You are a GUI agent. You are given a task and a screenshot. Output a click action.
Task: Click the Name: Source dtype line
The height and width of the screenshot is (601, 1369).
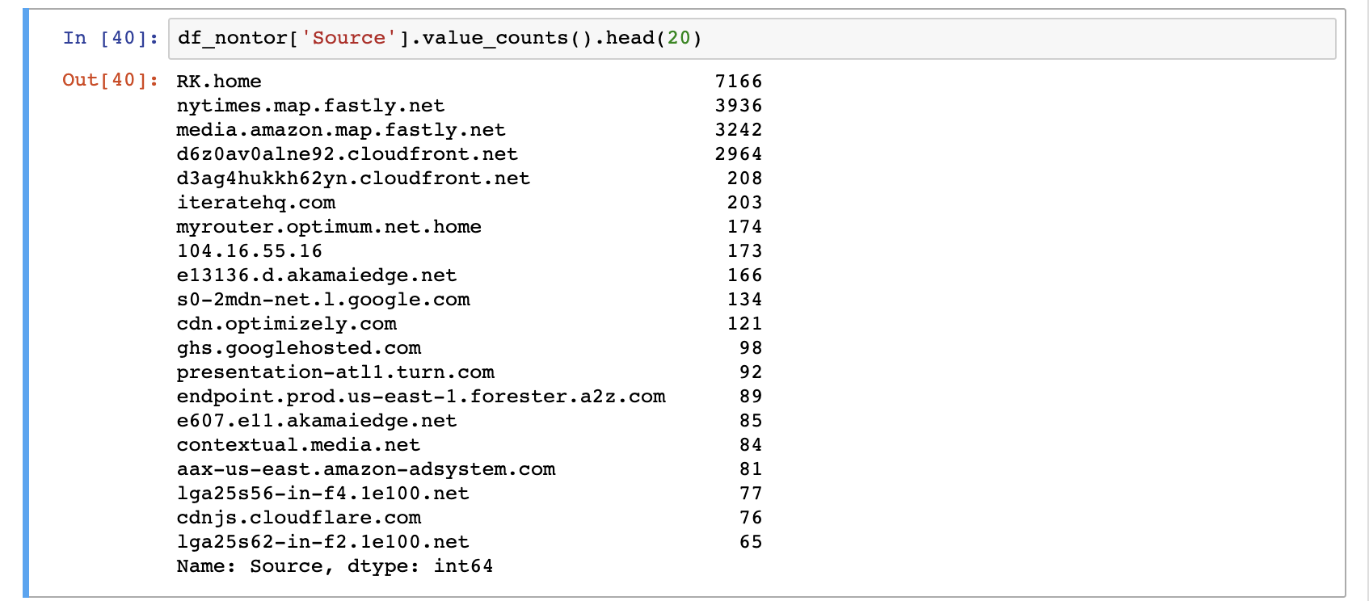pyautogui.click(x=335, y=566)
